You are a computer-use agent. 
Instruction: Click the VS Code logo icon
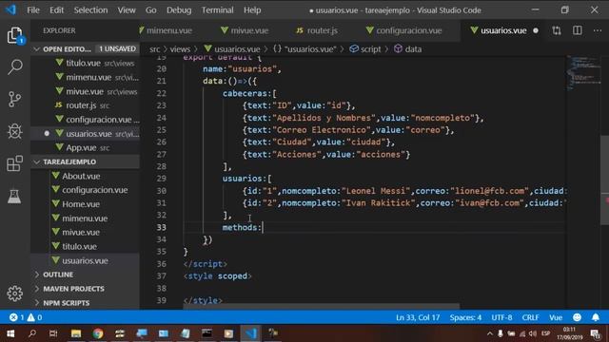pyautogui.click(x=11, y=9)
